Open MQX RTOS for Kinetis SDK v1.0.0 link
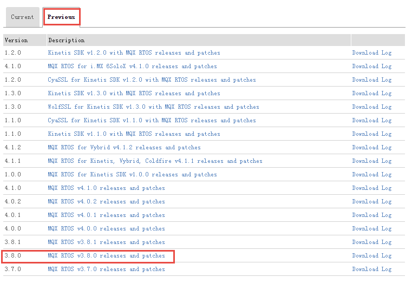This screenshot has width=412, height=290. click(x=132, y=175)
